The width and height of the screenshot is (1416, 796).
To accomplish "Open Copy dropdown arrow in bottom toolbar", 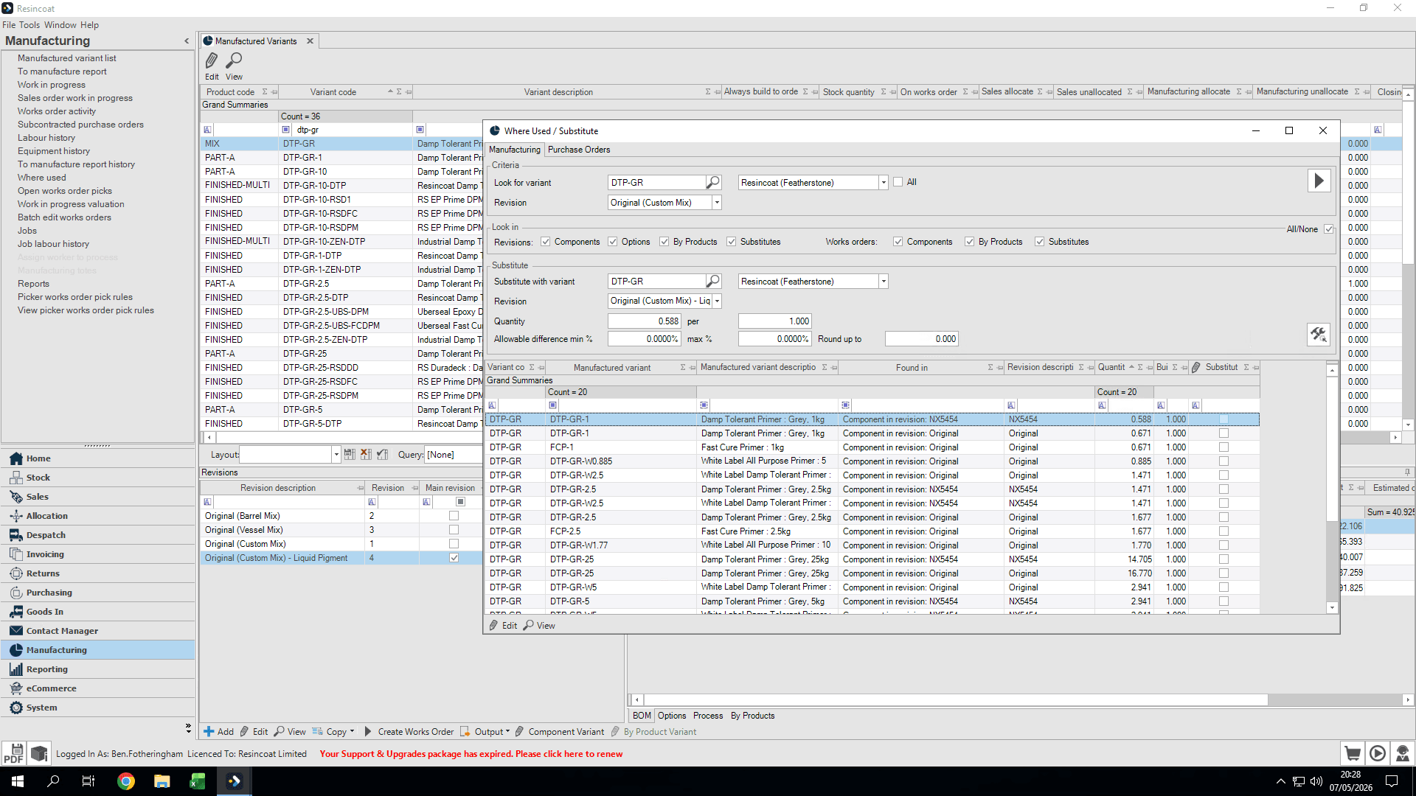I will [x=352, y=732].
